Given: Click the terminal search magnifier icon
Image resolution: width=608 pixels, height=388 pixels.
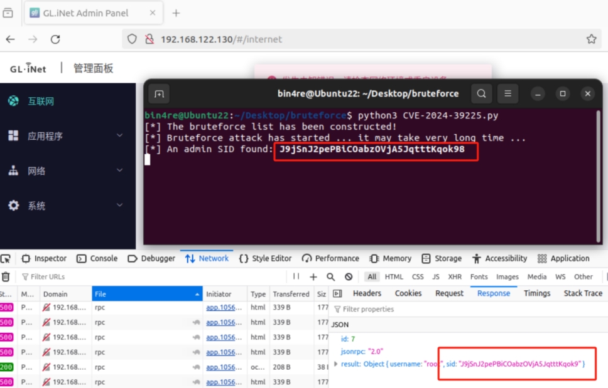Looking at the screenshot, I should (x=481, y=93).
